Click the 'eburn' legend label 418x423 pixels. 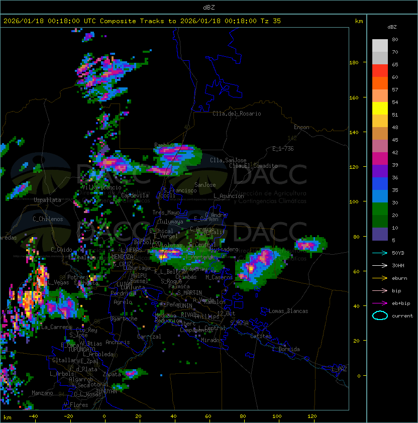click(x=399, y=278)
